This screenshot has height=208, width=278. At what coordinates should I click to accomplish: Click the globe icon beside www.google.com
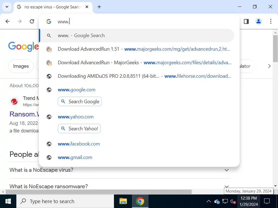point(49,90)
